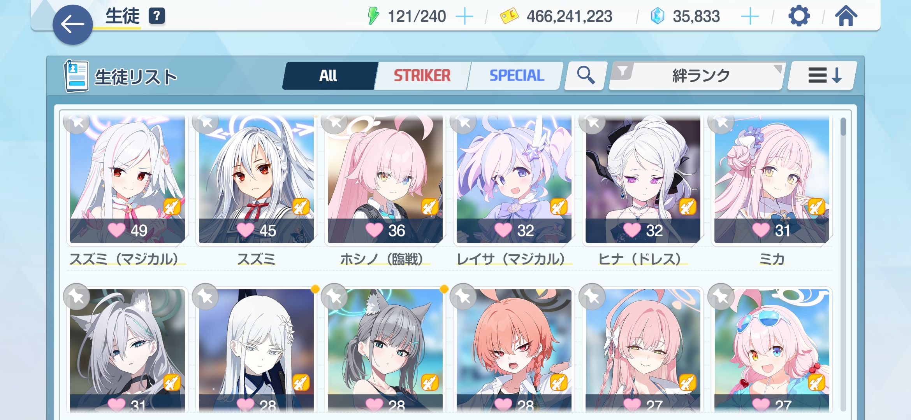Select the STRIKER tab
911x420 pixels.
pyautogui.click(x=422, y=75)
